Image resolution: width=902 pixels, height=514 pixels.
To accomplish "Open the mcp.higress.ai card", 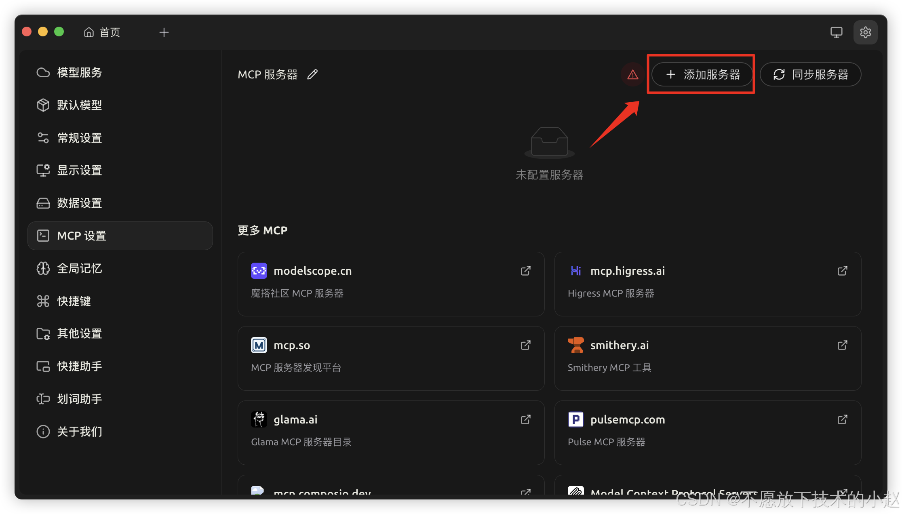I will [x=708, y=284].
